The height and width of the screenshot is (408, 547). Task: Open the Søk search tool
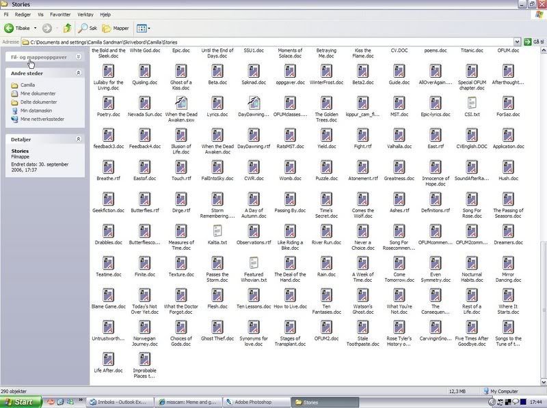point(88,28)
